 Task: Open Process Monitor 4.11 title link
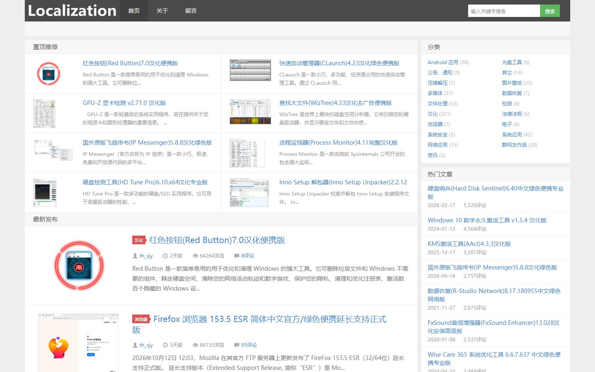[338, 143]
